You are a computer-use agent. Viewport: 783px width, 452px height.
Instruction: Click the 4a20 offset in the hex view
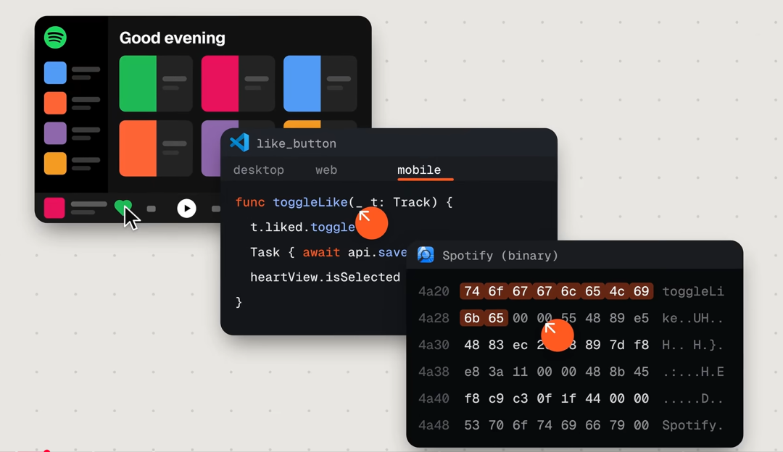(434, 291)
